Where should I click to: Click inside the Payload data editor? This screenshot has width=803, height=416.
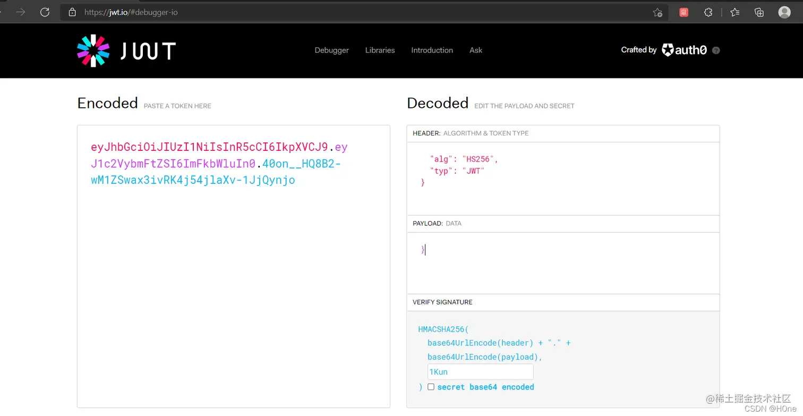click(x=563, y=263)
